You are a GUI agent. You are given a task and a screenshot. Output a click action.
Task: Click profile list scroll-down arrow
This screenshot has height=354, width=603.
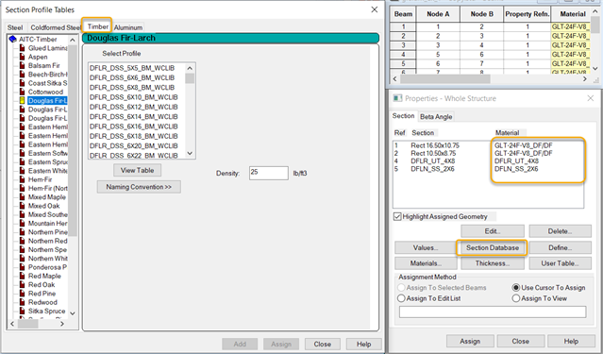click(190, 153)
